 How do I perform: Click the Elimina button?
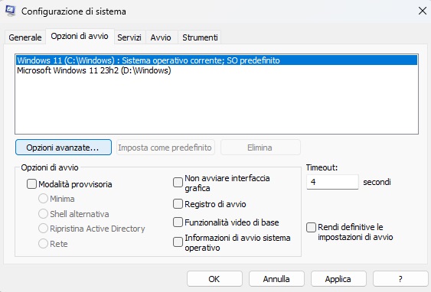[x=260, y=148]
